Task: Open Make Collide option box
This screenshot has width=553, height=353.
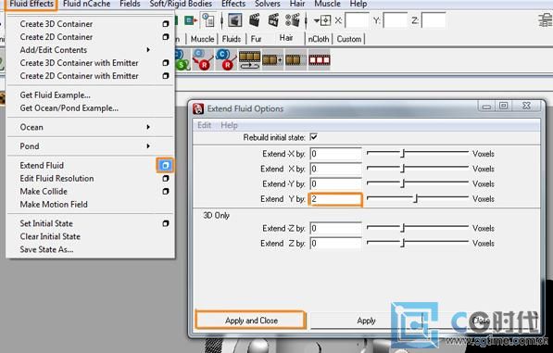Action: (166, 192)
